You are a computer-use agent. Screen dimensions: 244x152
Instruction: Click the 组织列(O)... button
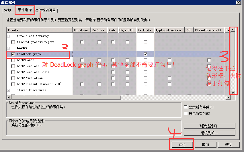pyautogui.click(x=209, y=133)
